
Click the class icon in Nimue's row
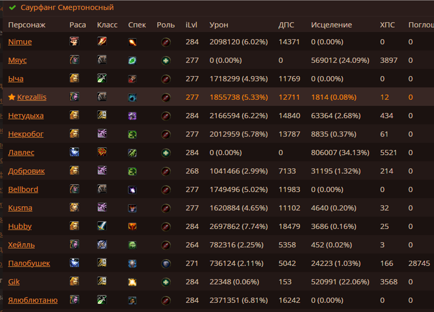click(102, 42)
